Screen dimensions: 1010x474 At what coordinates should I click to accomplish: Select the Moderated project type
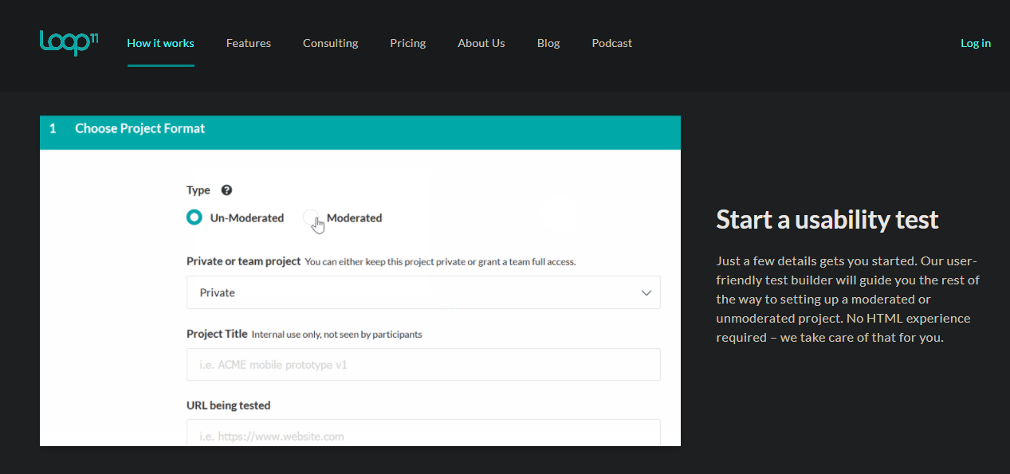(x=311, y=217)
